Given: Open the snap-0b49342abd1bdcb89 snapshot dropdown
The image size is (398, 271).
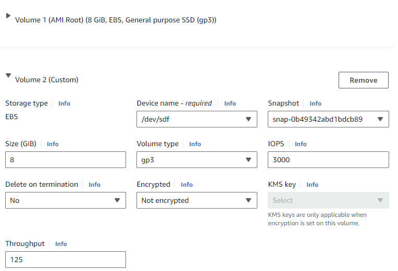Looking at the screenshot, I should click(x=328, y=119).
